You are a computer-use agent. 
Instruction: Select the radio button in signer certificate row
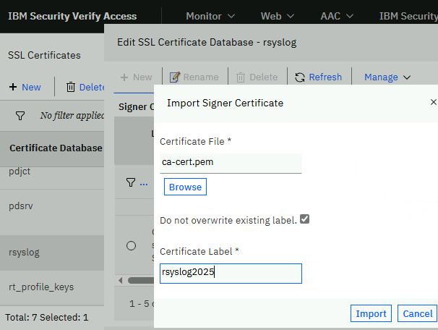[131, 246]
